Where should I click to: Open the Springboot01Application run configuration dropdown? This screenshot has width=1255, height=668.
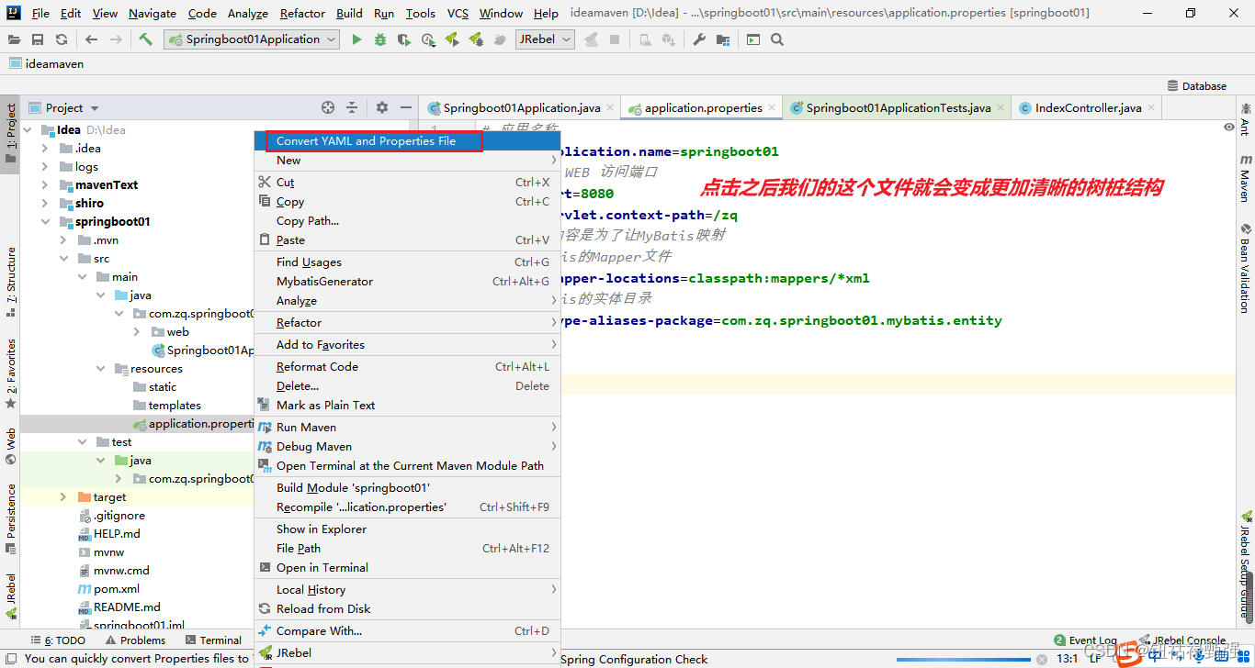[252, 39]
